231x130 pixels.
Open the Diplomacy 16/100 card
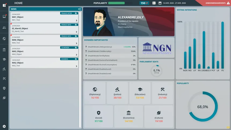[95, 93]
